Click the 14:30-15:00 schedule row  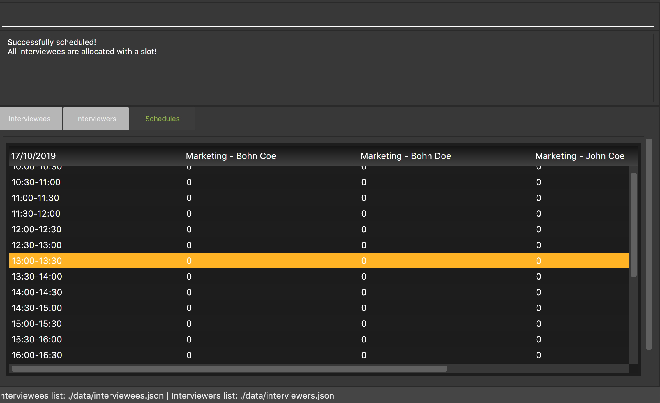coord(37,308)
